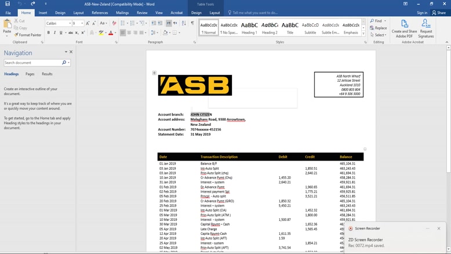The image size is (451, 254).
Task: Click the Sort icon in Paragraph group
Action: (184, 23)
